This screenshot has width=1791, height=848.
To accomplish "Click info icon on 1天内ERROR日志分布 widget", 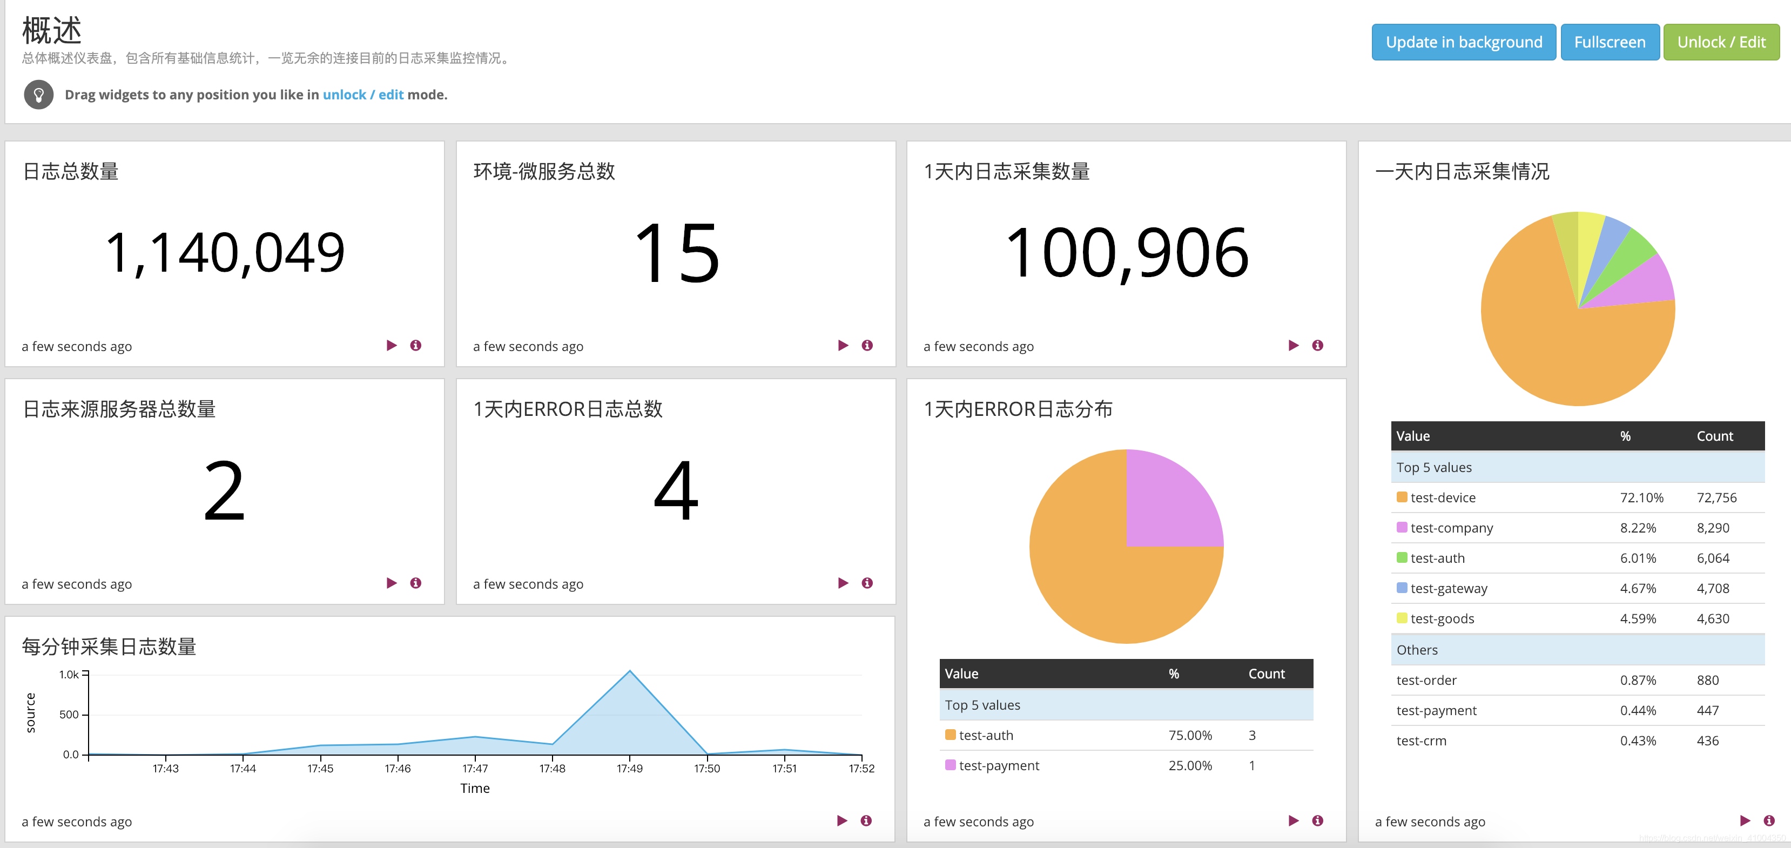I will pos(1317,821).
